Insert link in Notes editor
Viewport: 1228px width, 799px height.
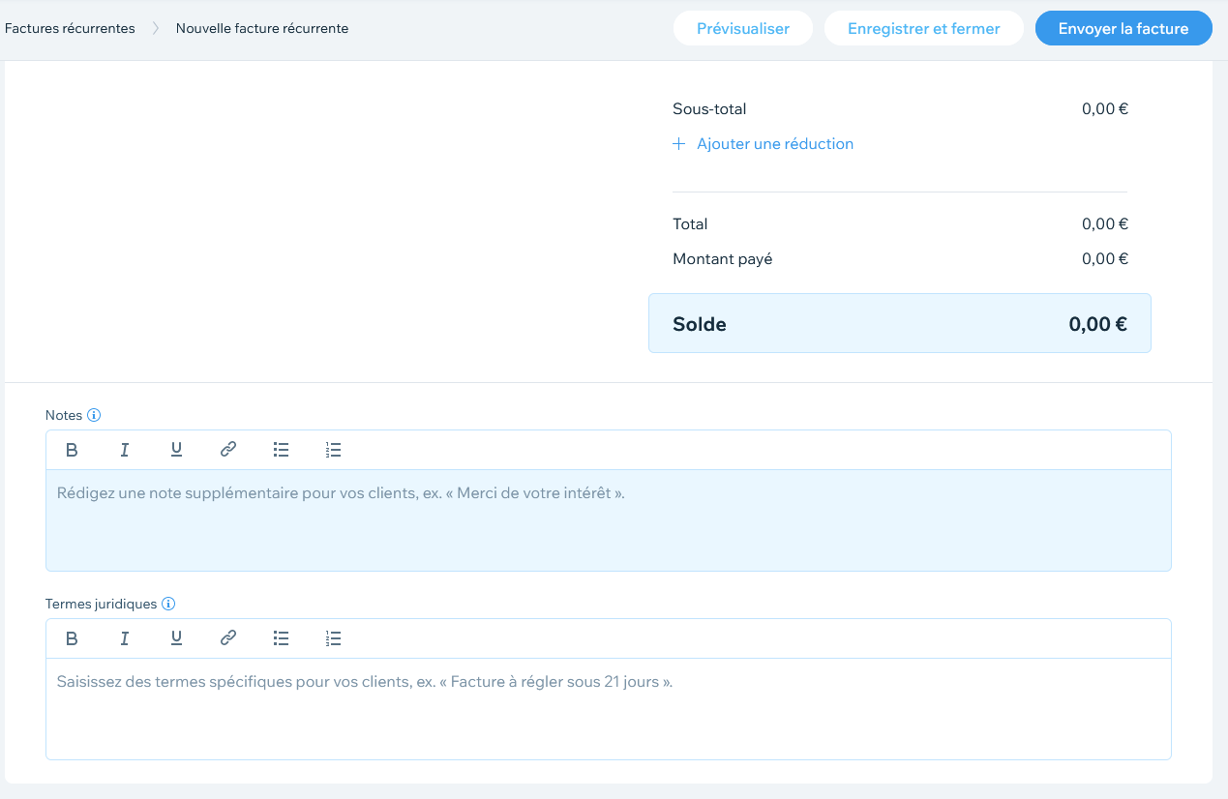pos(228,450)
